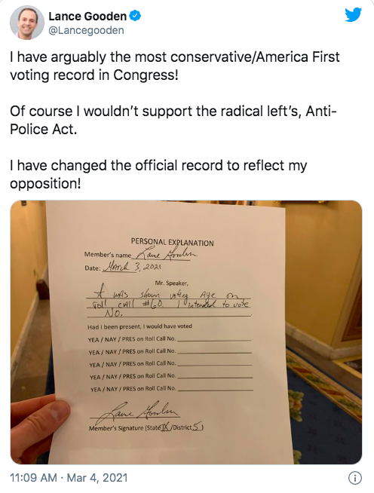Screen dimensions: 374x493
Task: Click the 11:09 AM timestamp
Action: tap(34, 478)
